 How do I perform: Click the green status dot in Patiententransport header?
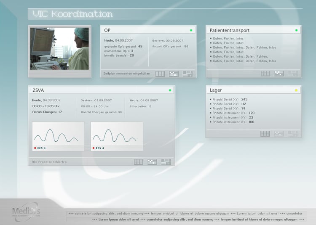[x=296, y=30]
